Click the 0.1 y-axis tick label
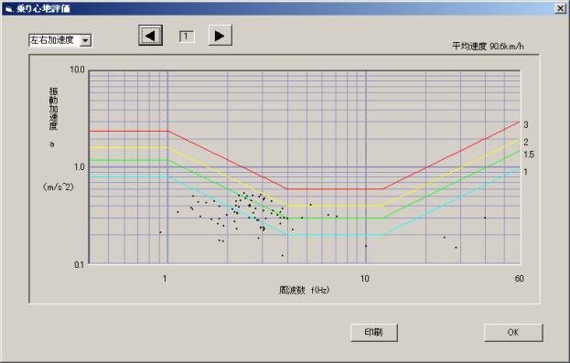This screenshot has height=363, width=570. [x=80, y=264]
